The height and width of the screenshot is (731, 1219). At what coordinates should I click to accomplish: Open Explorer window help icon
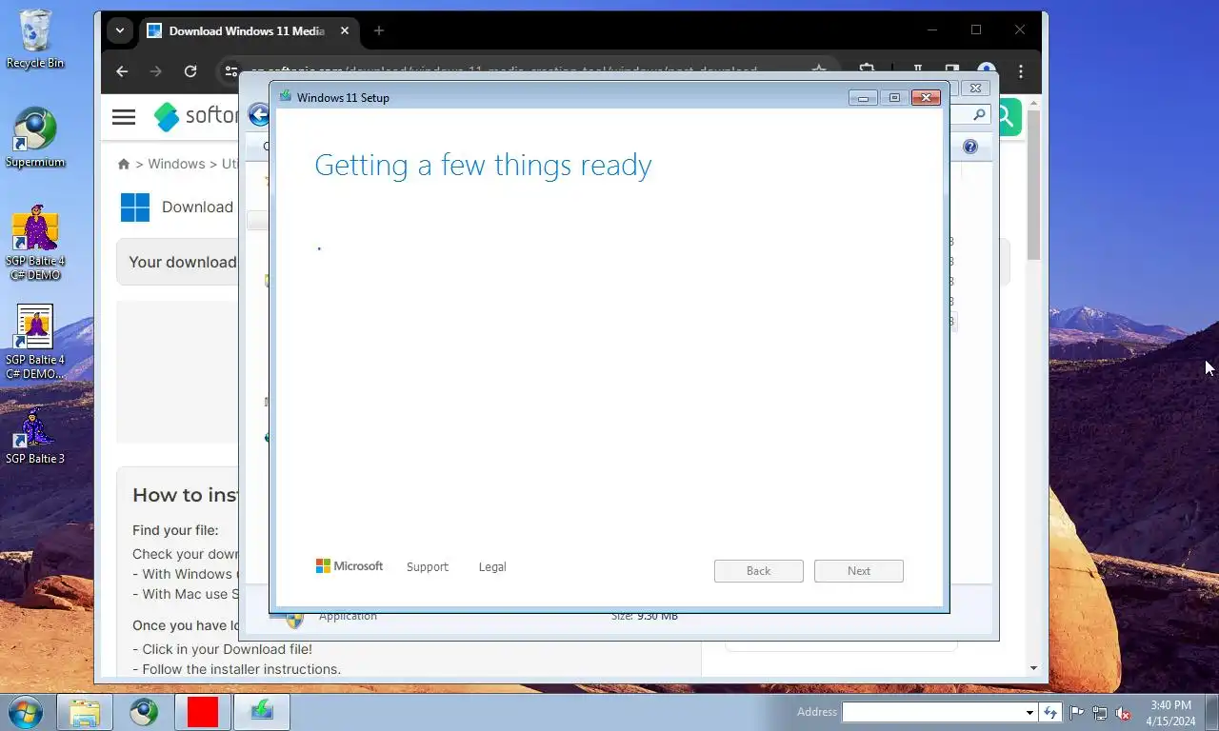click(x=970, y=147)
